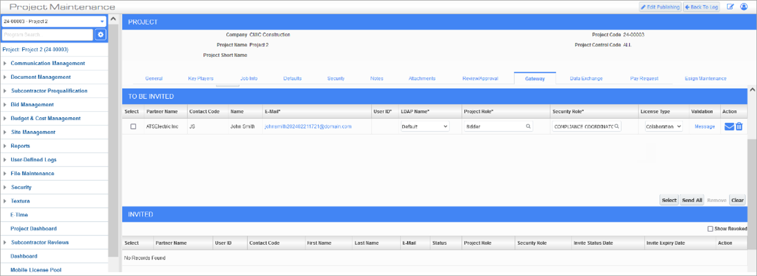
Task: Switch to the Defaults tab
Action: 292,78
